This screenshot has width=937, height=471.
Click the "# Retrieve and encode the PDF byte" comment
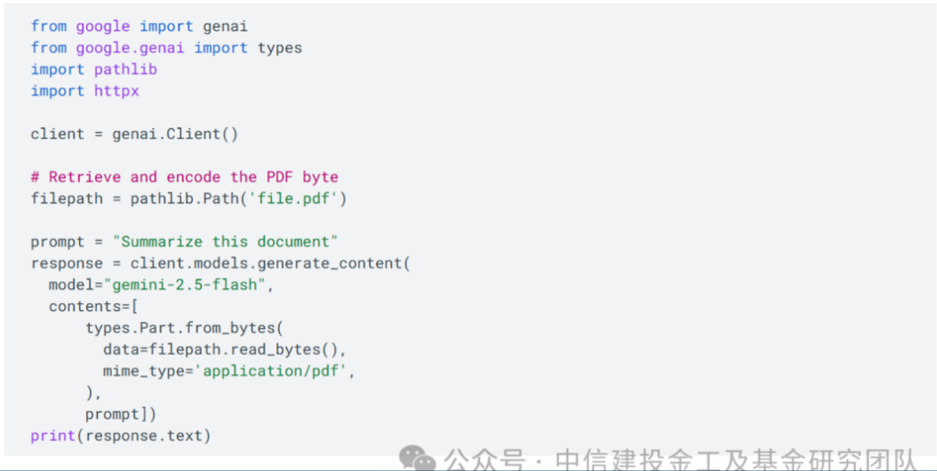point(184,177)
